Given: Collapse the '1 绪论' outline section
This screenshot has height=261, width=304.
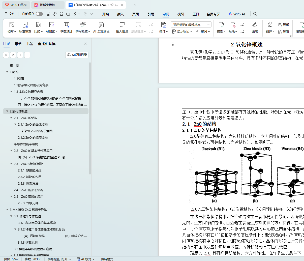Looking at the screenshot, I should [7, 72].
